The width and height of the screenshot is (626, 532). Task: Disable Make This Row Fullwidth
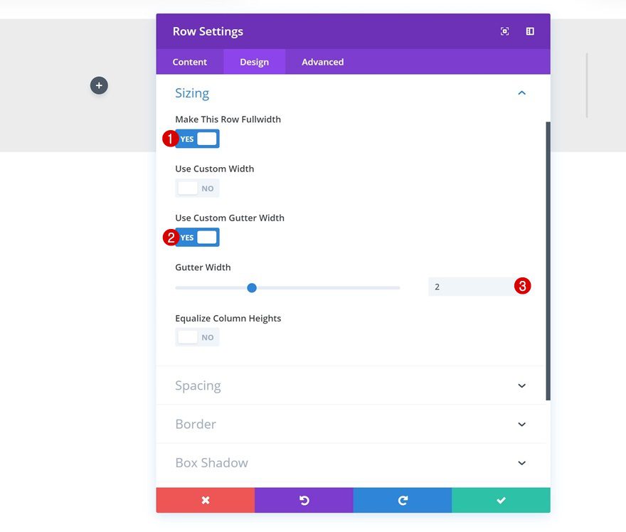197,139
